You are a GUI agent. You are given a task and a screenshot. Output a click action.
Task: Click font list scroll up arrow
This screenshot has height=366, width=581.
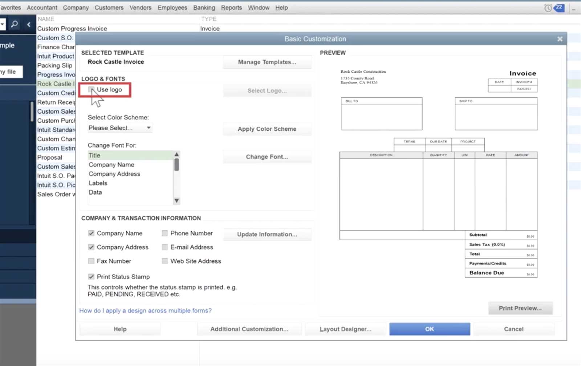coord(176,154)
